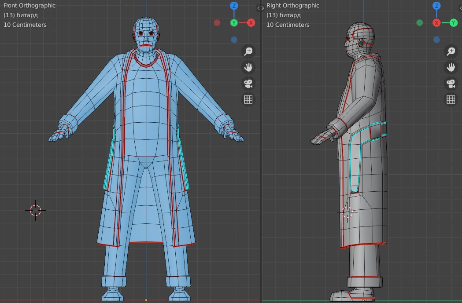Click the 3D cursor in the Front viewport
The width and height of the screenshot is (462, 303).
point(36,210)
